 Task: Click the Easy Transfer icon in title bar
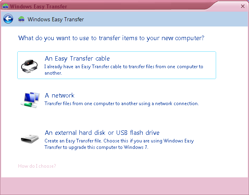(5, 6)
